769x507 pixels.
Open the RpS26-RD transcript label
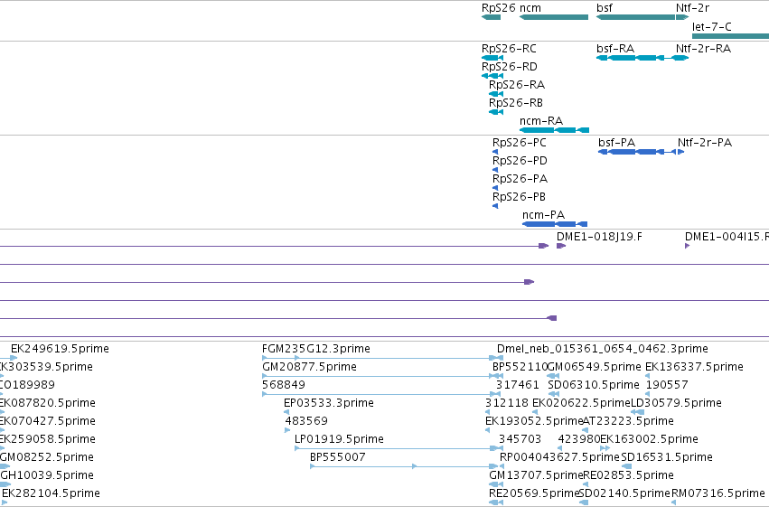tap(509, 67)
